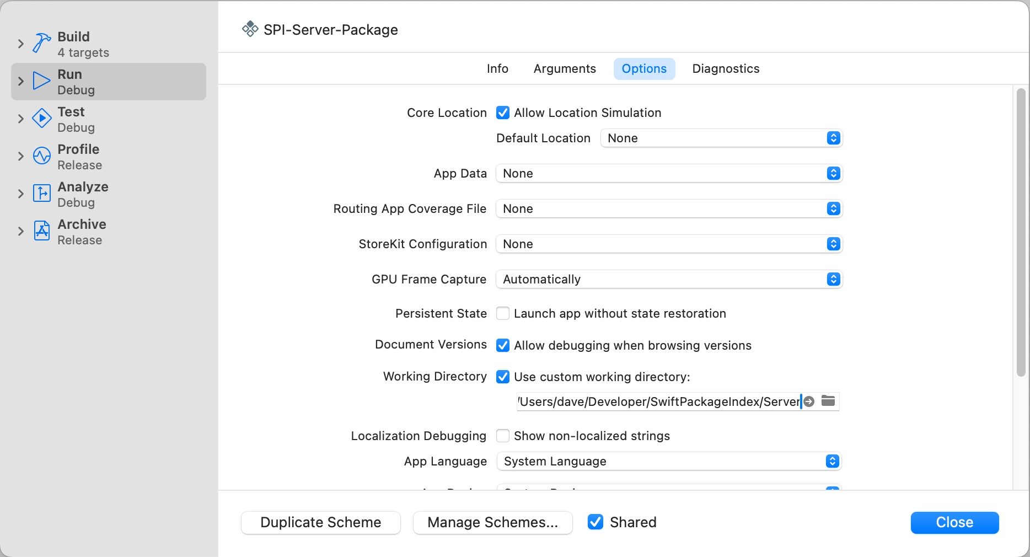Click the Core Location label

coord(447,113)
